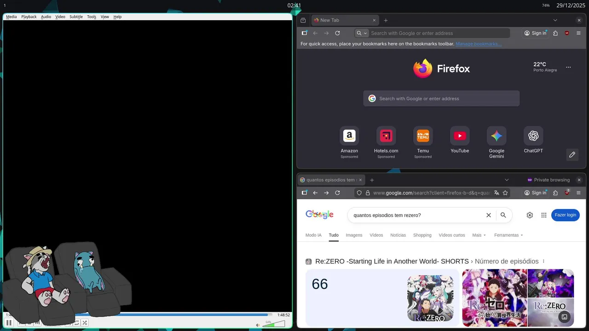Open VLC View menu
This screenshot has height=331, width=589.
pyautogui.click(x=105, y=17)
